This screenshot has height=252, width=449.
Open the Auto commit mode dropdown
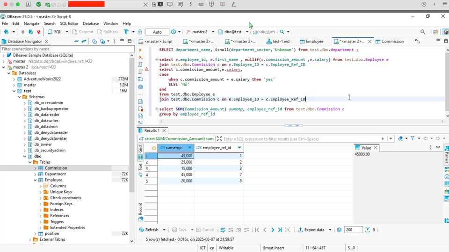click(x=157, y=32)
